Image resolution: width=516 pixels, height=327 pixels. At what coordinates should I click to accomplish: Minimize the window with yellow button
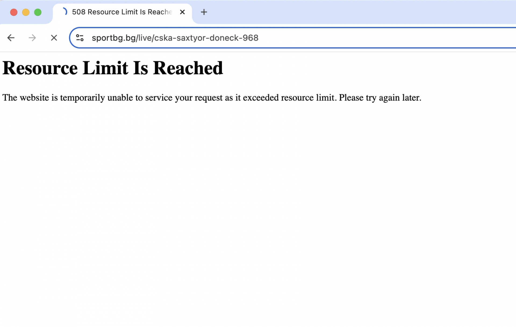26,12
